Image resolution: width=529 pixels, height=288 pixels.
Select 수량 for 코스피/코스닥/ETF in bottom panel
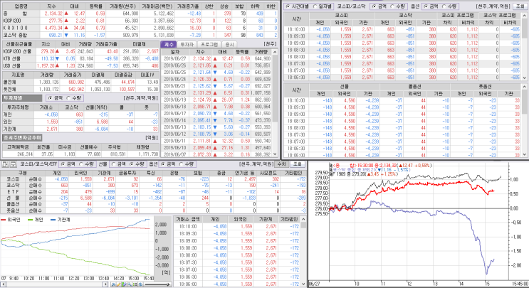[81, 164]
